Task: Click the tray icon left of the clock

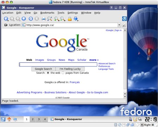Action: click(140, 119)
